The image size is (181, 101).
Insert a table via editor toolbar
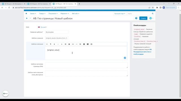tap(69, 44)
